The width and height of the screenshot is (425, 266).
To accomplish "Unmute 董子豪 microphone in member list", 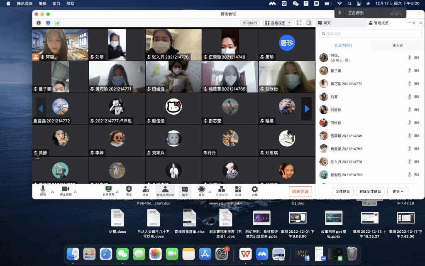I will 410,71.
